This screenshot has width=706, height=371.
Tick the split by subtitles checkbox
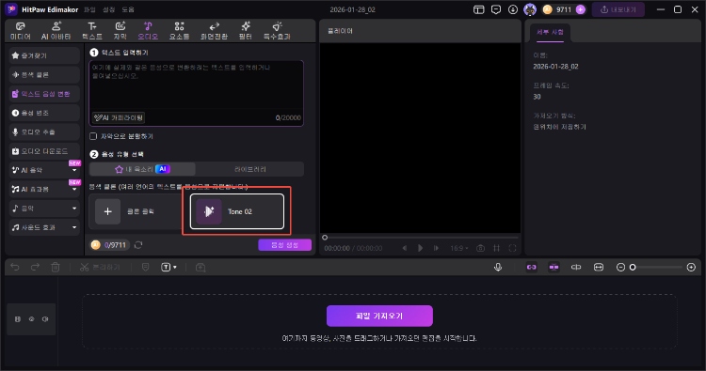(x=93, y=136)
